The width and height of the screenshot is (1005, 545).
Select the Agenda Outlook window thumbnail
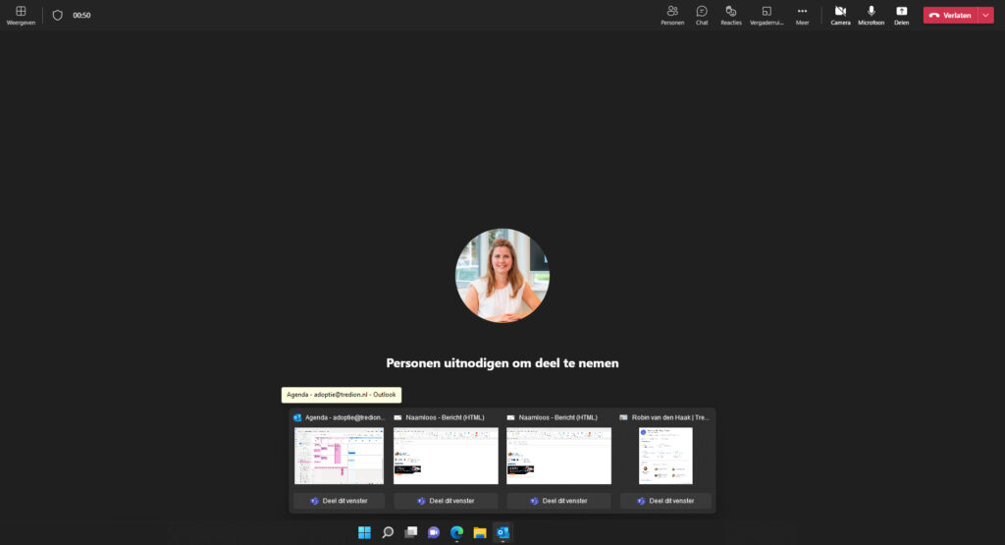tap(339, 456)
